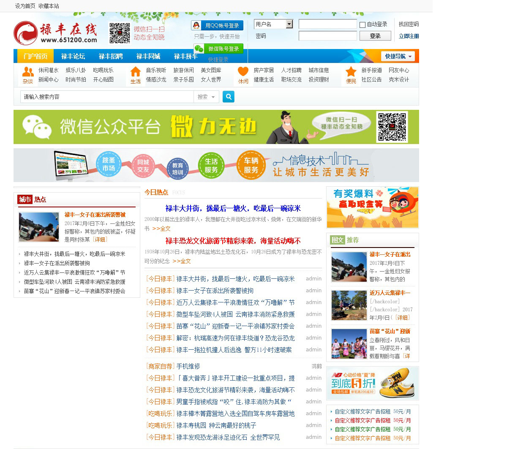Viewport: 507px width, 449px height.
Task: Open article 禄丰寿桃园 种云南最好的桃子
Action: [216, 425]
